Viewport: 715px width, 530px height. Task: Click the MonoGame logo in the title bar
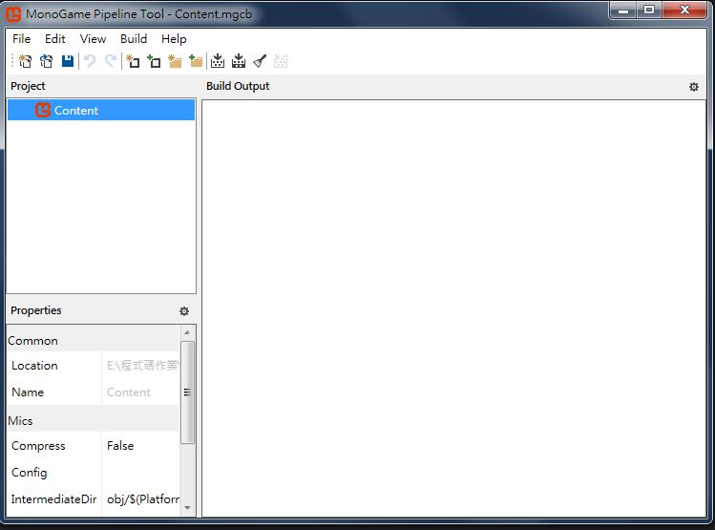coord(13,14)
